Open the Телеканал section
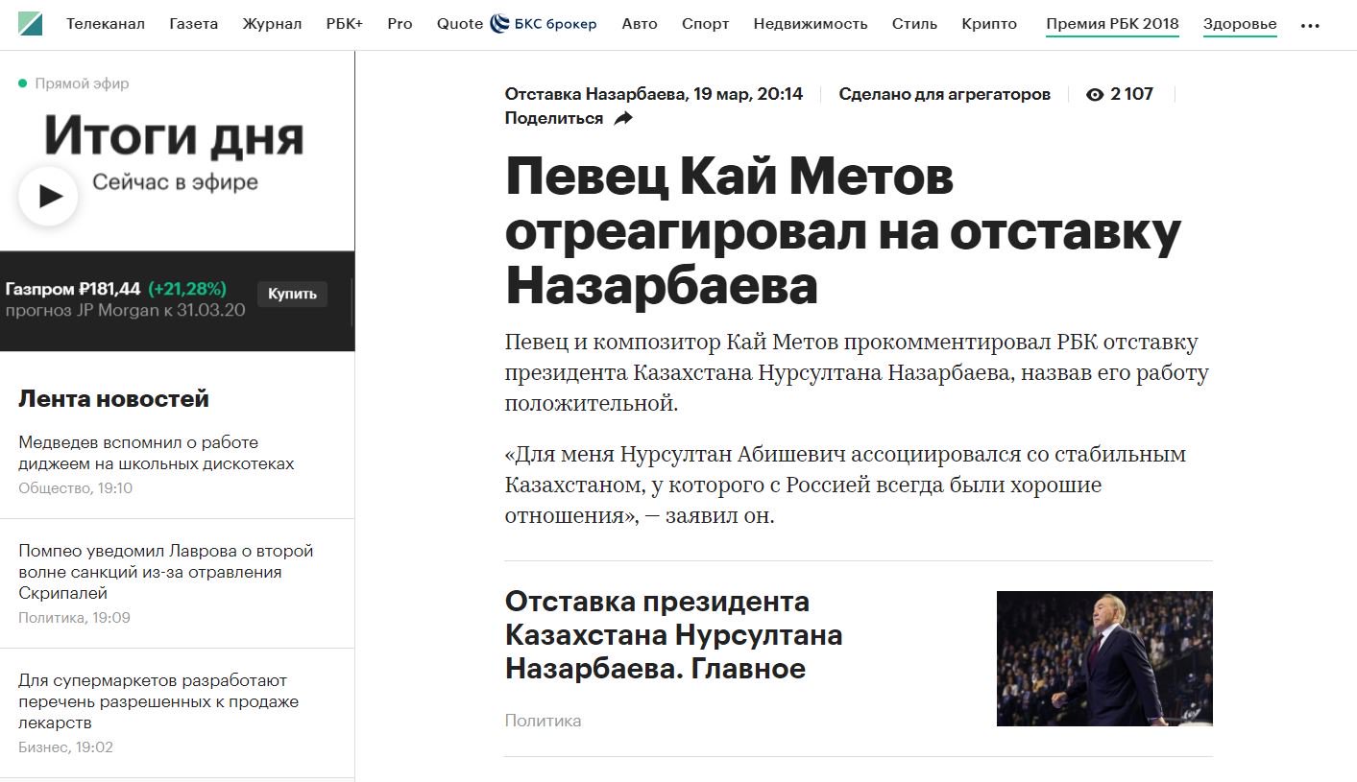 pyautogui.click(x=106, y=24)
